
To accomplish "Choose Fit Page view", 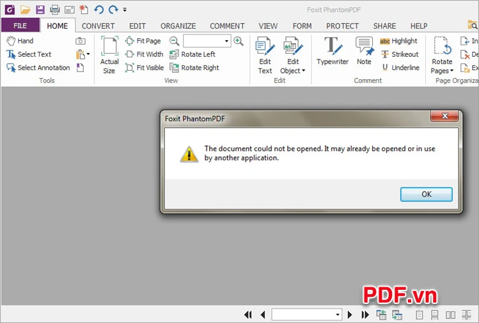I will 143,41.
